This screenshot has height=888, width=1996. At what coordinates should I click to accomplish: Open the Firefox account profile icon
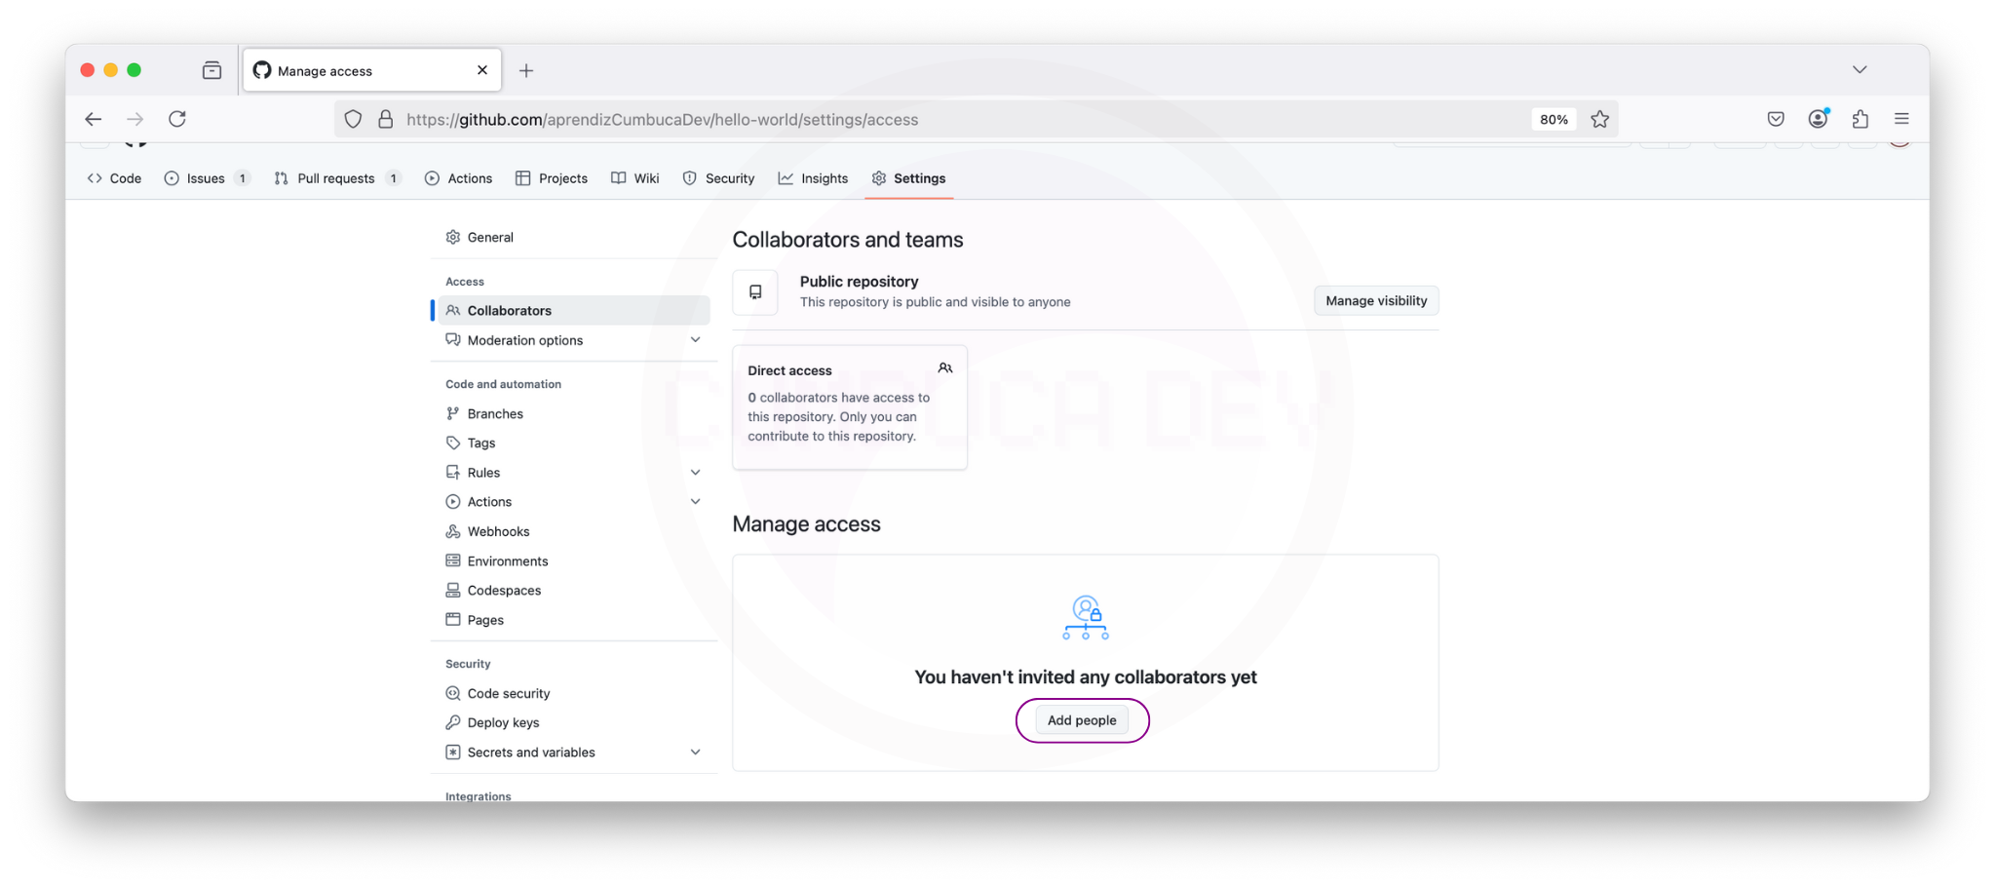[x=1818, y=119]
